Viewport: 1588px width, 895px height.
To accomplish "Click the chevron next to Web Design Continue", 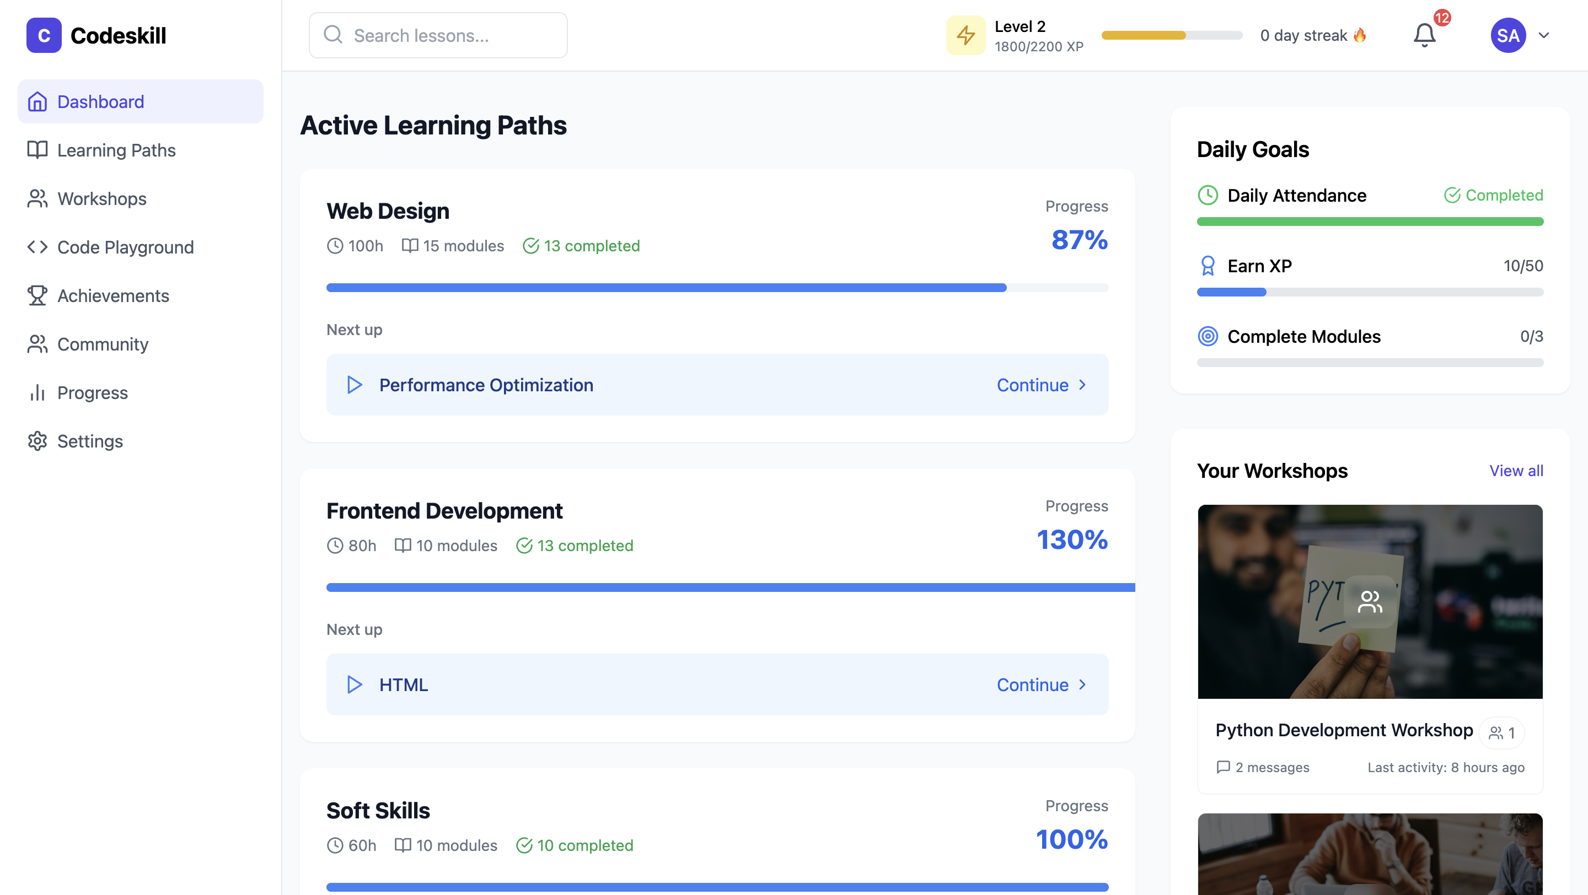I will tap(1082, 385).
